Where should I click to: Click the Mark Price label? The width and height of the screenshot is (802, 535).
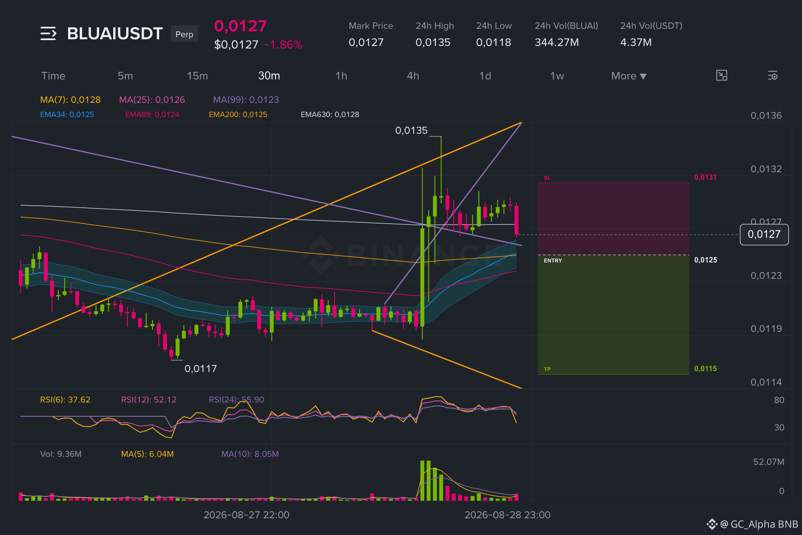pos(371,26)
